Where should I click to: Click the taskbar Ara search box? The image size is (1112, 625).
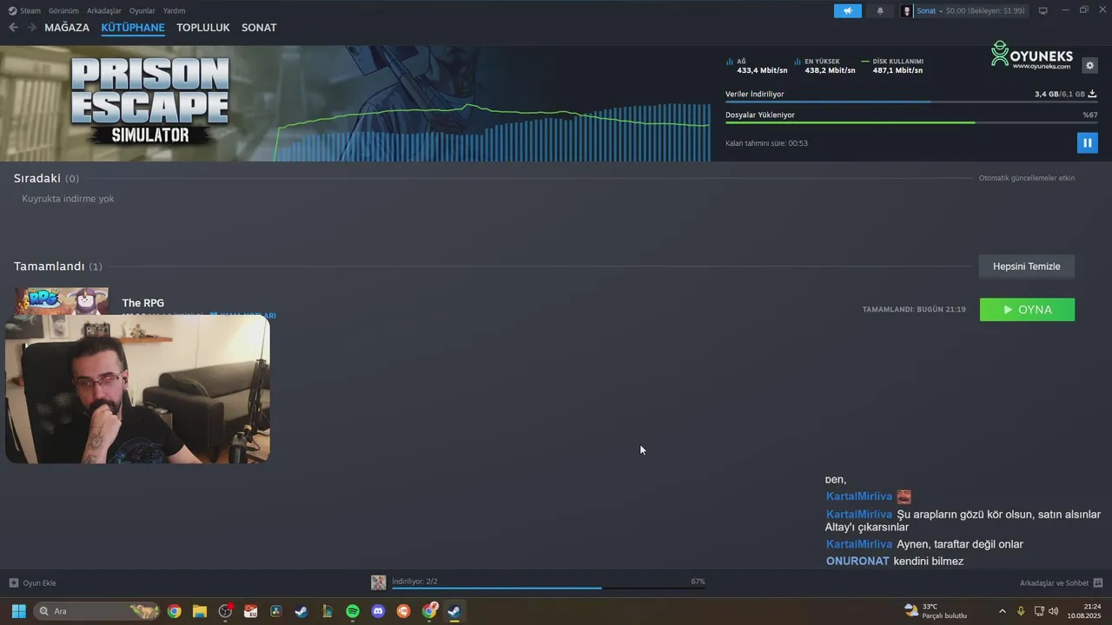tap(96, 611)
